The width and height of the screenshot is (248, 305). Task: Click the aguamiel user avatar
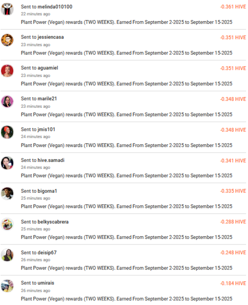click(7, 71)
